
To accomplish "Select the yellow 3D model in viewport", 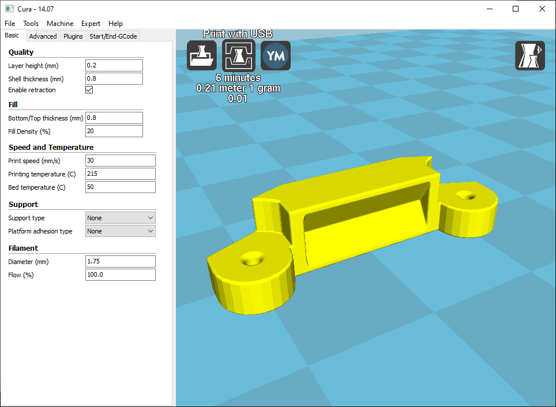I will pyautogui.click(x=351, y=234).
